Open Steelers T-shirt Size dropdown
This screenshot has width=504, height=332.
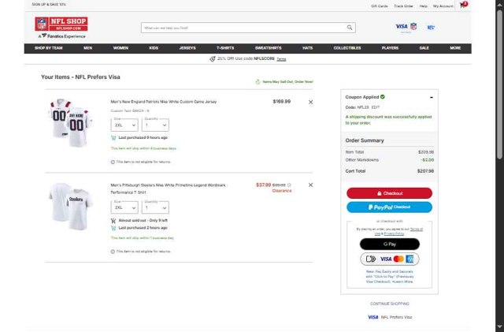124,207
